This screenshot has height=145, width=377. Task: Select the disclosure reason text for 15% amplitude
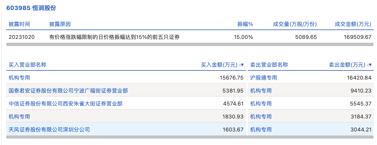pos(114,37)
